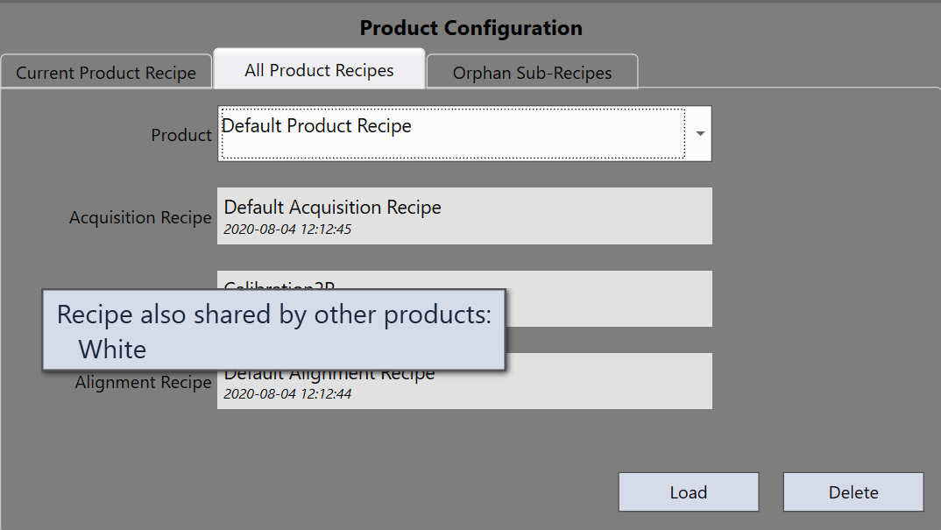Click the alignment timestamp ending 12:12:44
This screenshot has width=941, height=530.
pyautogui.click(x=287, y=394)
